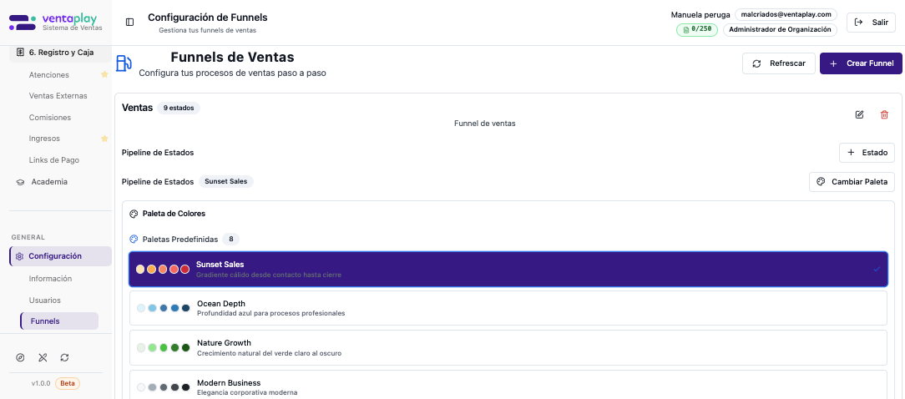Open Información under Configuración
Image resolution: width=905 pixels, height=399 pixels.
pyautogui.click(x=50, y=279)
